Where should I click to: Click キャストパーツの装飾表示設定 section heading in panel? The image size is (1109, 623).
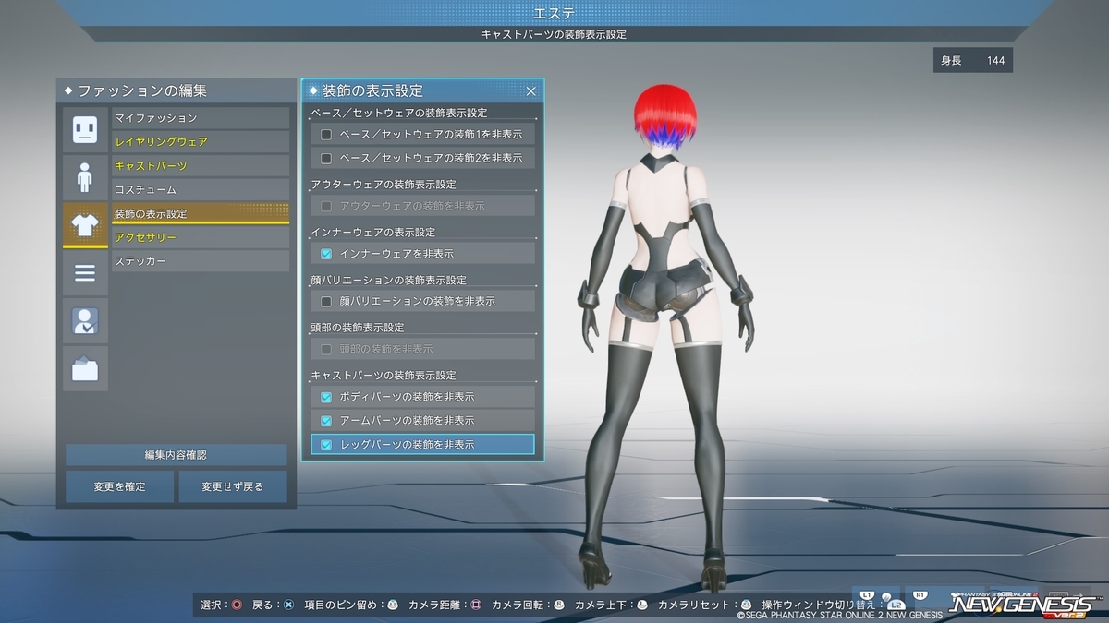(384, 376)
